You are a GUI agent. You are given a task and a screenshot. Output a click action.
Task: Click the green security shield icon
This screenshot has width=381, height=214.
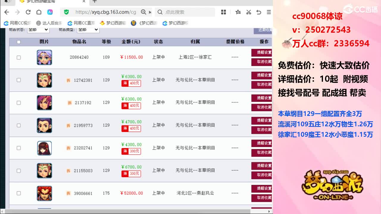pos(66,12)
